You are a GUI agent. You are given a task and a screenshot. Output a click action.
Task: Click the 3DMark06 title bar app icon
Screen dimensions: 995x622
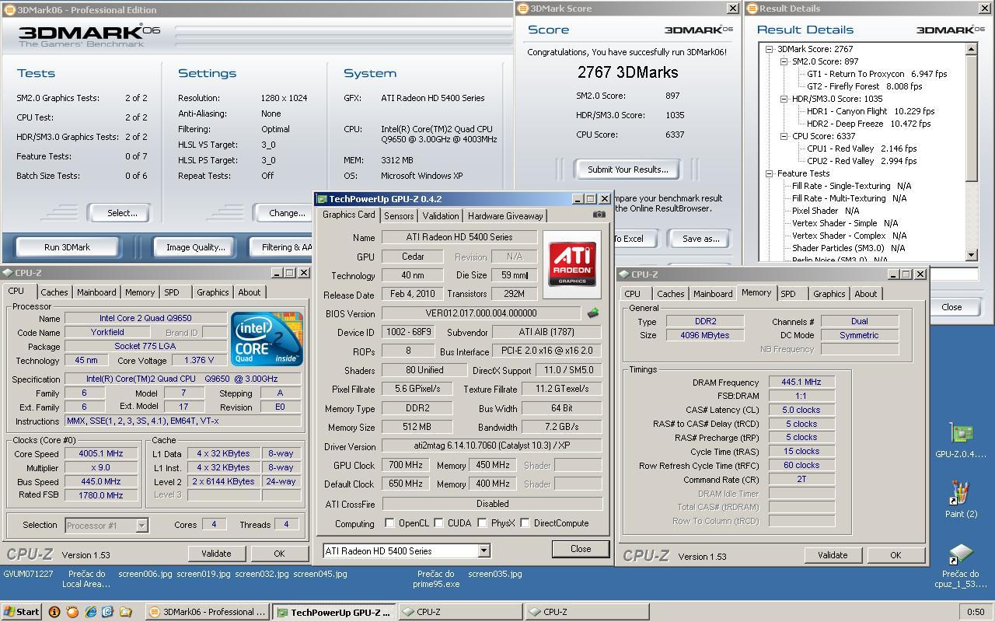(x=9, y=10)
